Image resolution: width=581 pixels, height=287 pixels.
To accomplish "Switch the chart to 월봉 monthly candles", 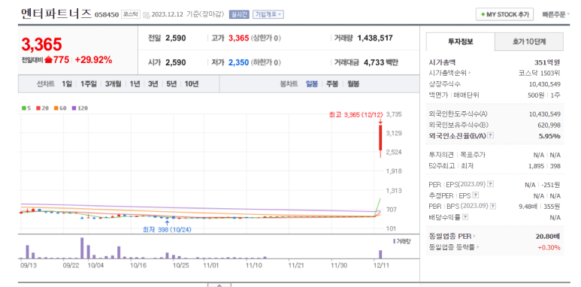I will 353,83.
